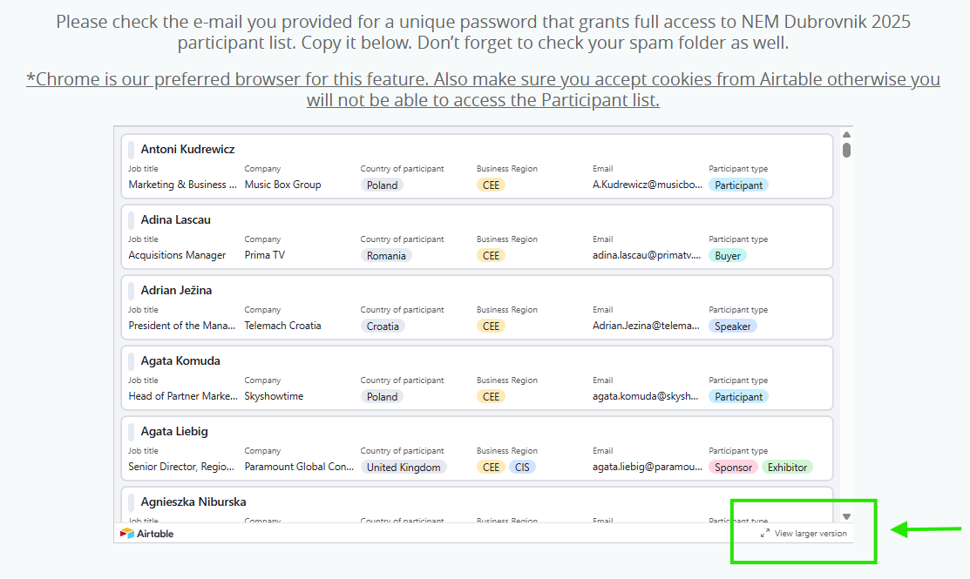
Task: Click the Participant tag in Agata Komuda's card
Action: [739, 396]
